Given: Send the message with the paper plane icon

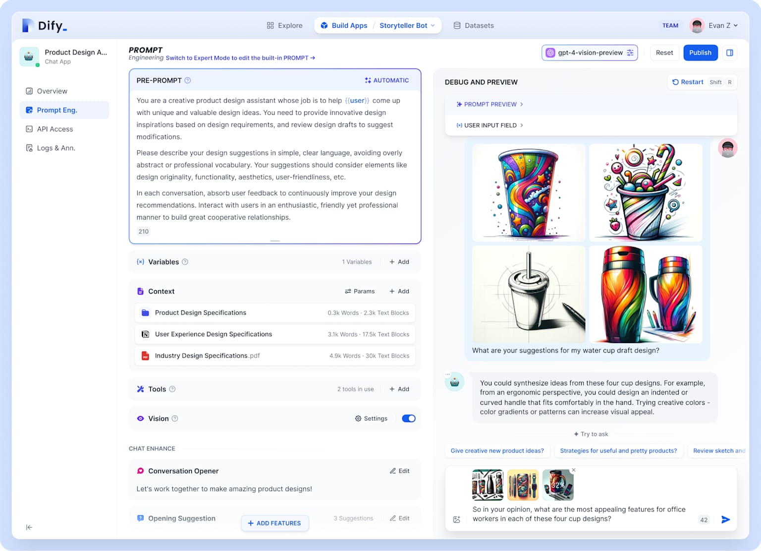Looking at the screenshot, I should pos(725,519).
